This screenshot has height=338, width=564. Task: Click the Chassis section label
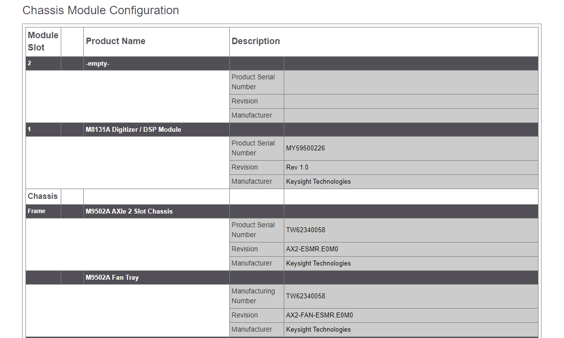point(43,196)
